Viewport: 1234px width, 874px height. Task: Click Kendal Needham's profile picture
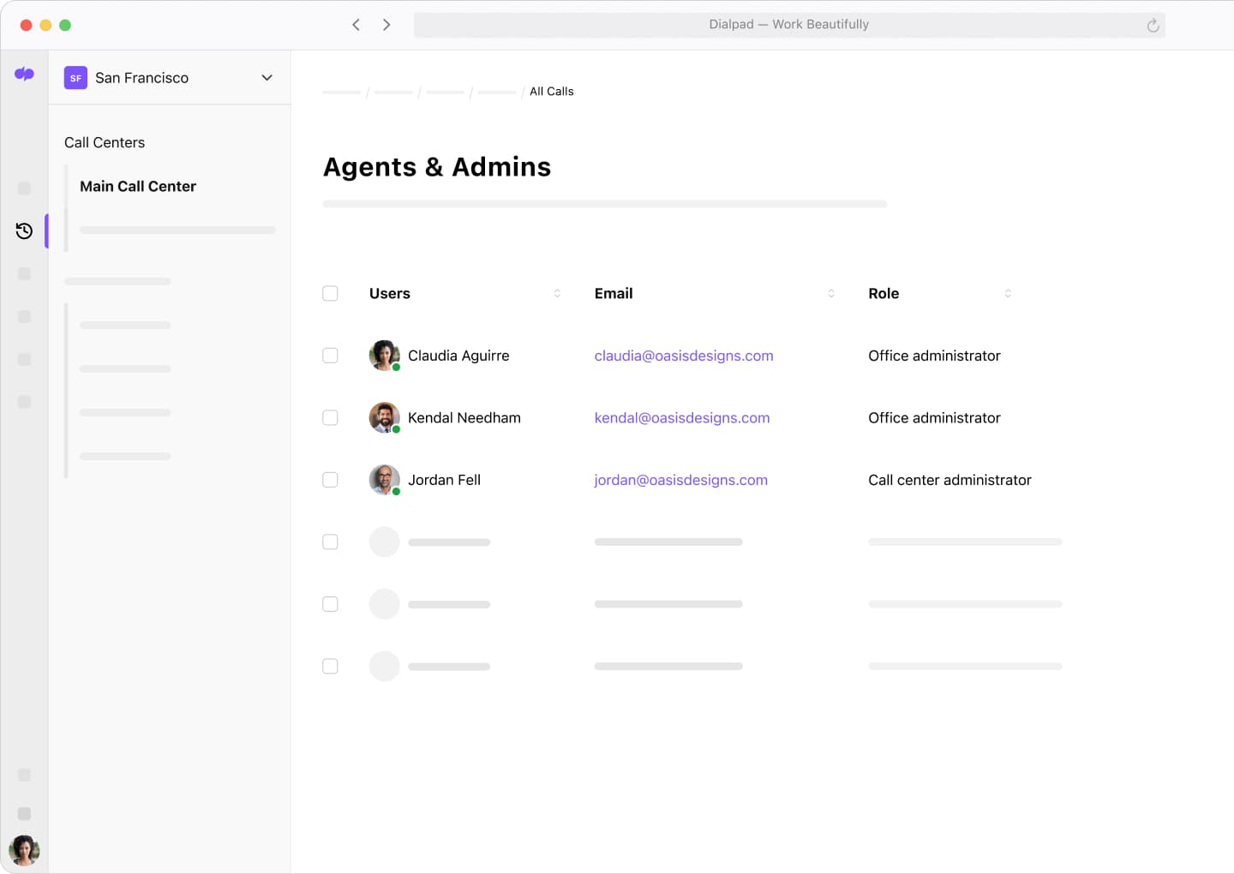pos(384,417)
